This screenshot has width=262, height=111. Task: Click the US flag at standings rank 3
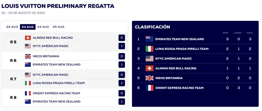click(149, 58)
